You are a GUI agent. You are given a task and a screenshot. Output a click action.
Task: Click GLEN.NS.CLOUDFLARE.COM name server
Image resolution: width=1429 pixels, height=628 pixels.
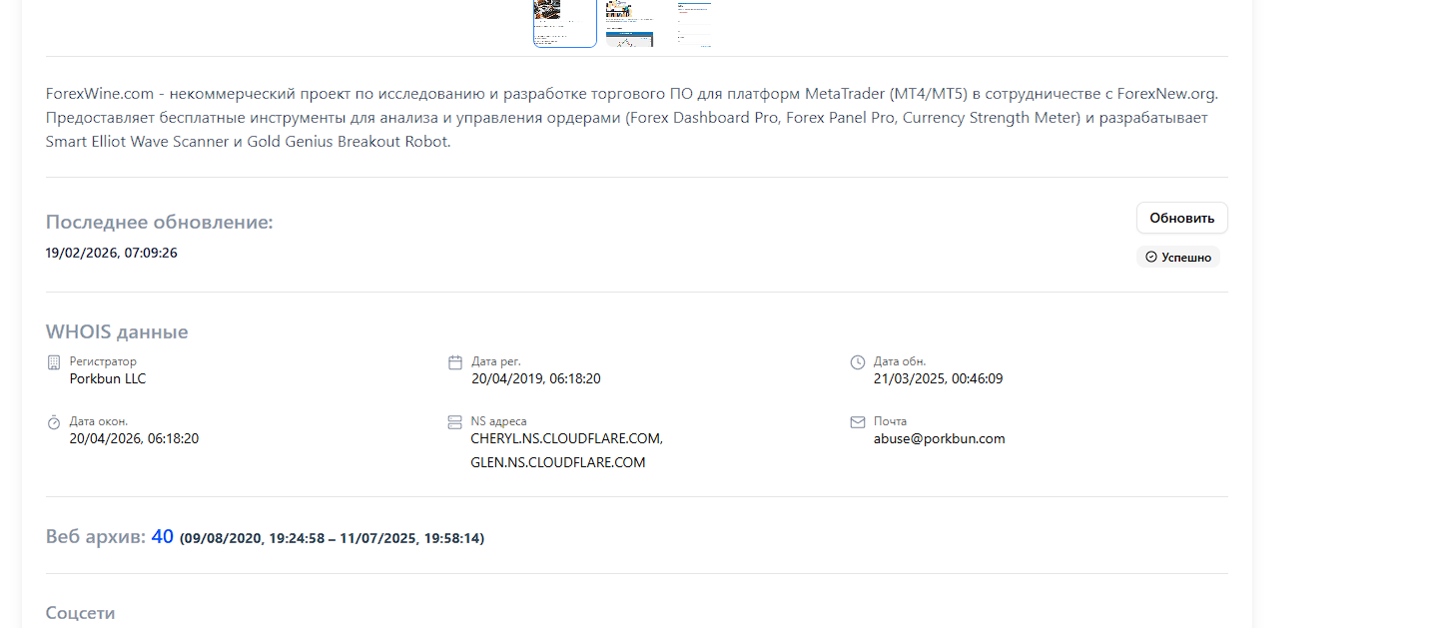558,462
